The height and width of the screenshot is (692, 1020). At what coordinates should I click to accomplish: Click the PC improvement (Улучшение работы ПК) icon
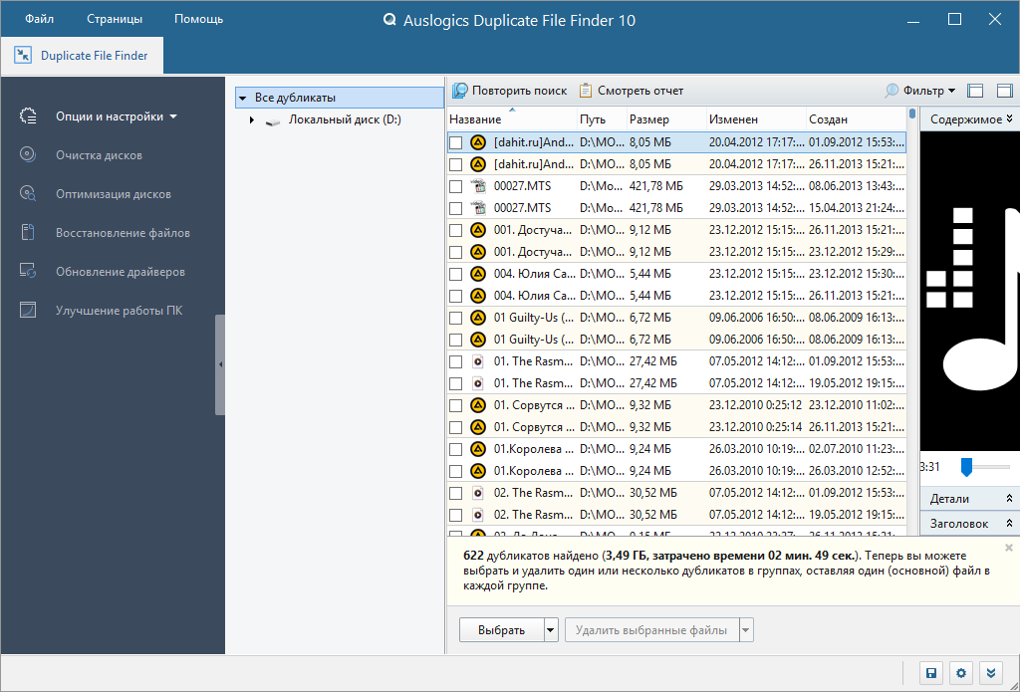[x=27, y=311]
